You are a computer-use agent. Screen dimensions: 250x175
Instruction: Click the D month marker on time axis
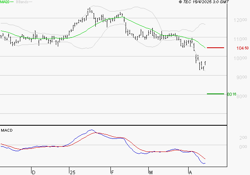click(33, 172)
